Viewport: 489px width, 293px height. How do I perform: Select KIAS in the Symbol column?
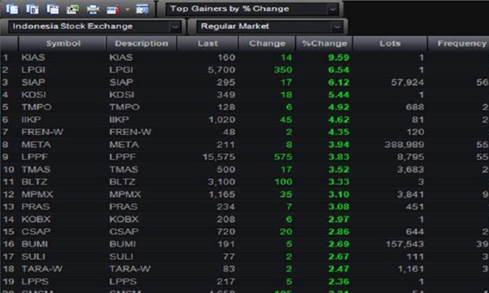(33, 57)
